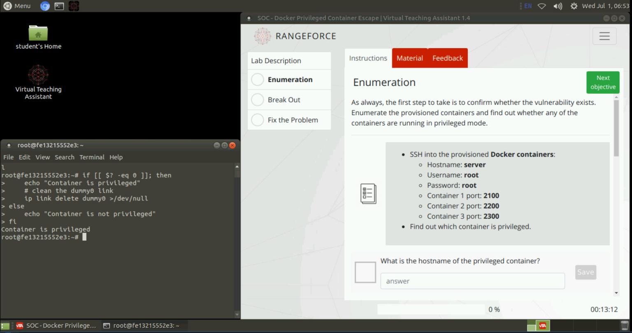This screenshot has height=333, width=632.
Task: Open the Menu button in the top panel
Action: tap(17, 6)
